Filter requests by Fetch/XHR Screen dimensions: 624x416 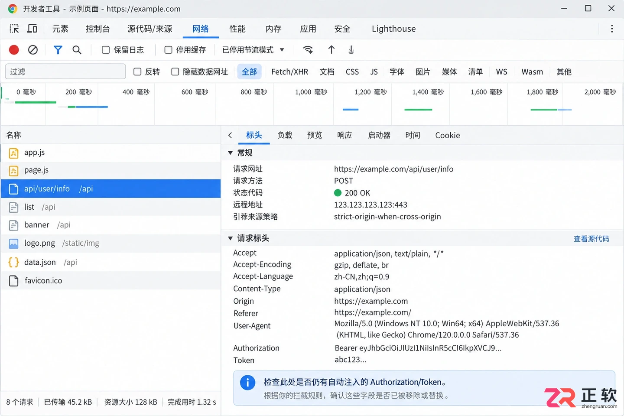tap(289, 72)
